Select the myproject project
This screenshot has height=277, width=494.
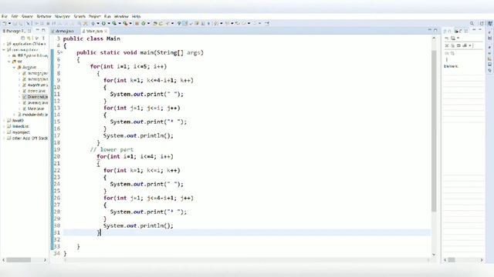[x=21, y=132]
